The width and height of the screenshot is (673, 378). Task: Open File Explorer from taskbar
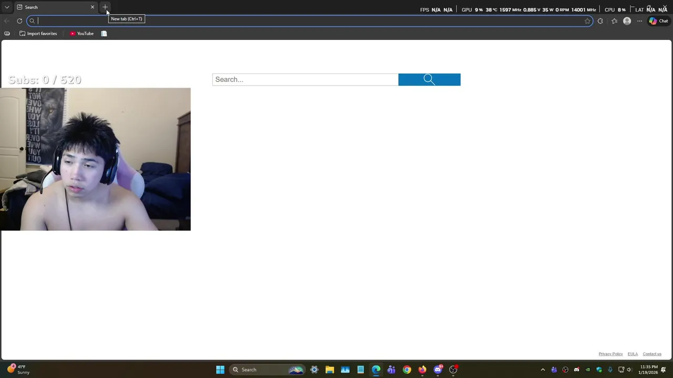coord(330,370)
